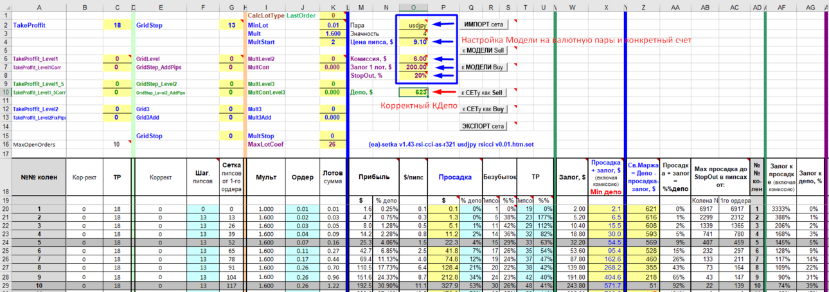Select column AA header

675,7
